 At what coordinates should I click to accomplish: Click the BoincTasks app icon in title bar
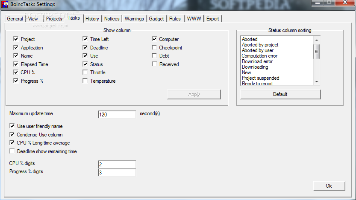coord(5,4)
